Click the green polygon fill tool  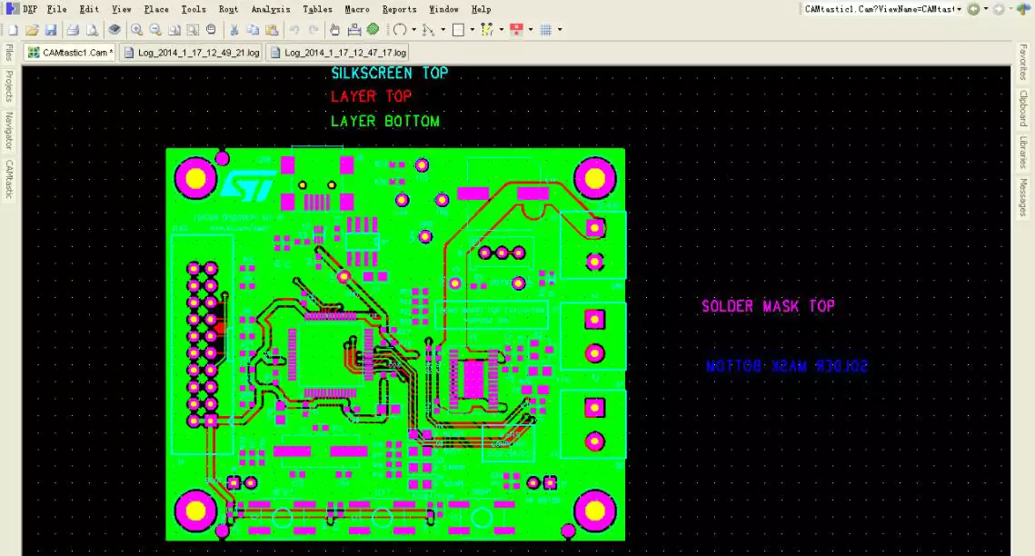tap(373, 29)
